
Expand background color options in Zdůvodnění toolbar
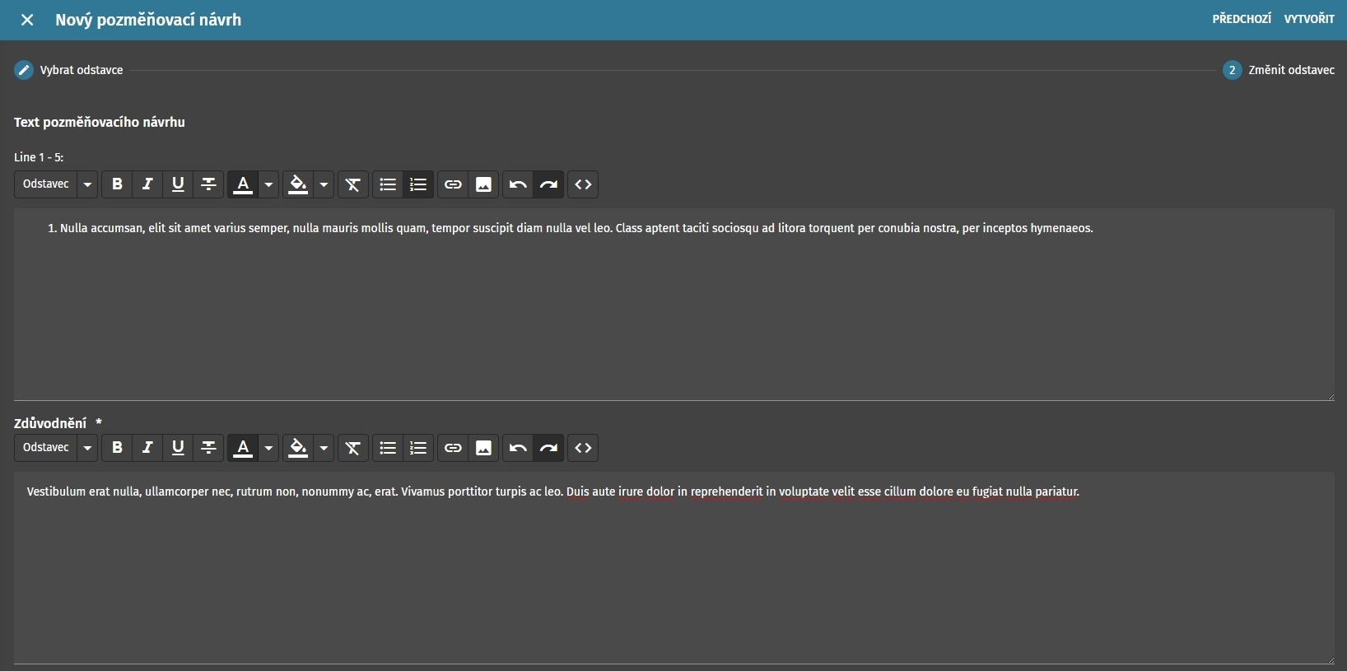point(324,448)
